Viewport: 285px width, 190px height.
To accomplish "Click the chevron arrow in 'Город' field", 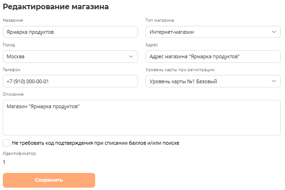I will tap(131, 56).
